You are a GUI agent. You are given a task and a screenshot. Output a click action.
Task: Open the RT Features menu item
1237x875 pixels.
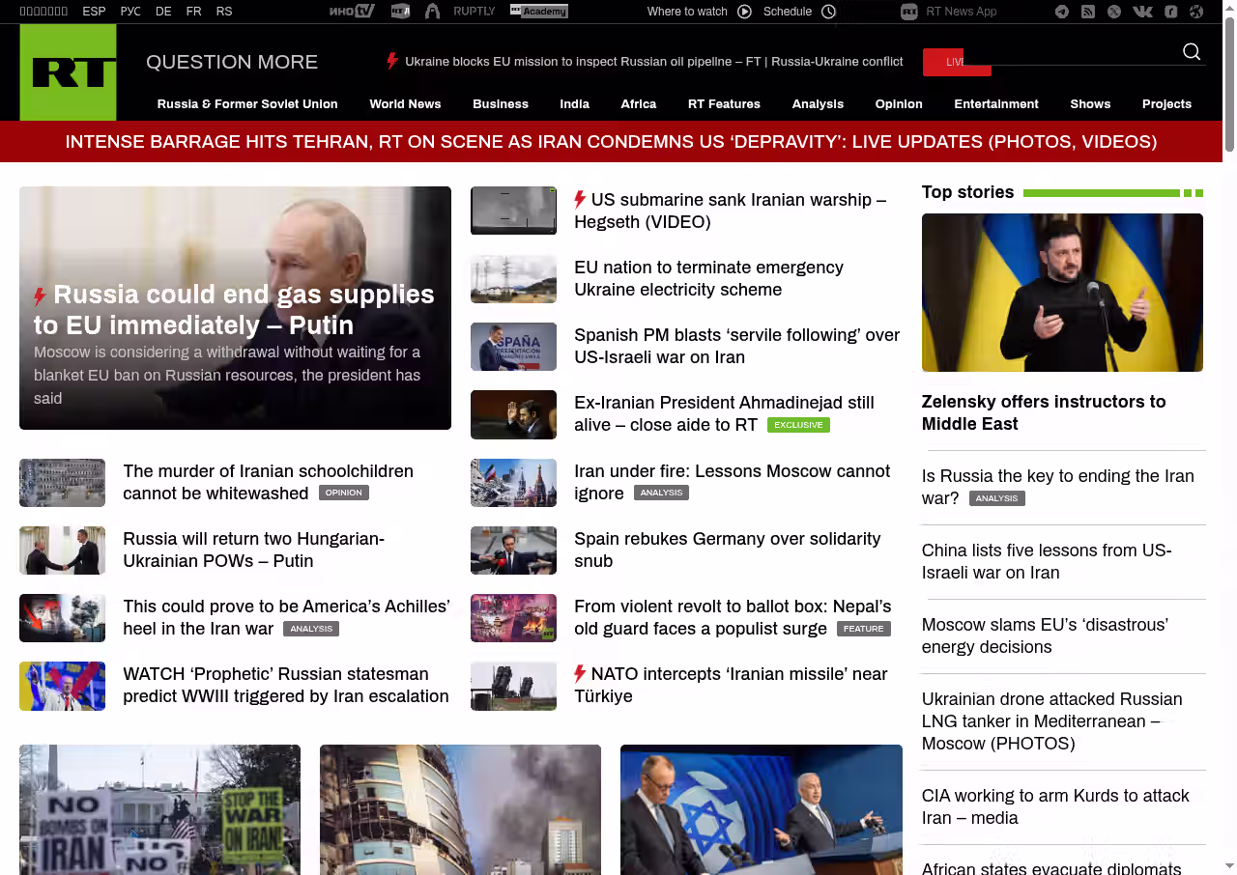pos(724,104)
